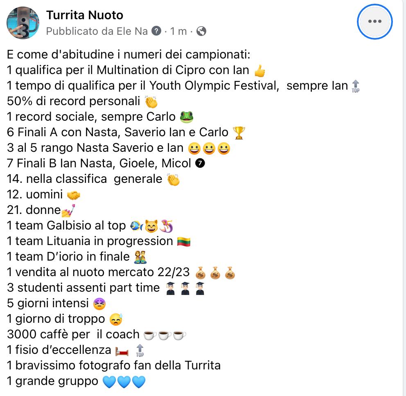Click the first blue heart emoji

[x=109, y=382]
